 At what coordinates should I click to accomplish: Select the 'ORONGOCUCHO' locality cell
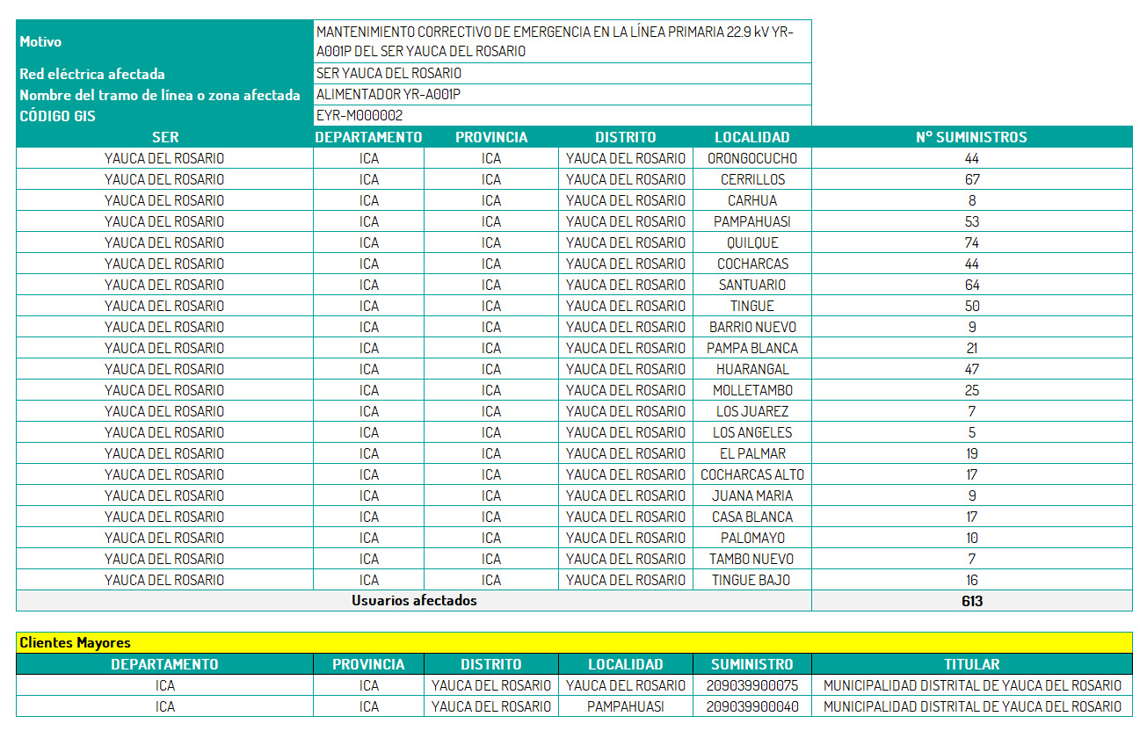(751, 158)
